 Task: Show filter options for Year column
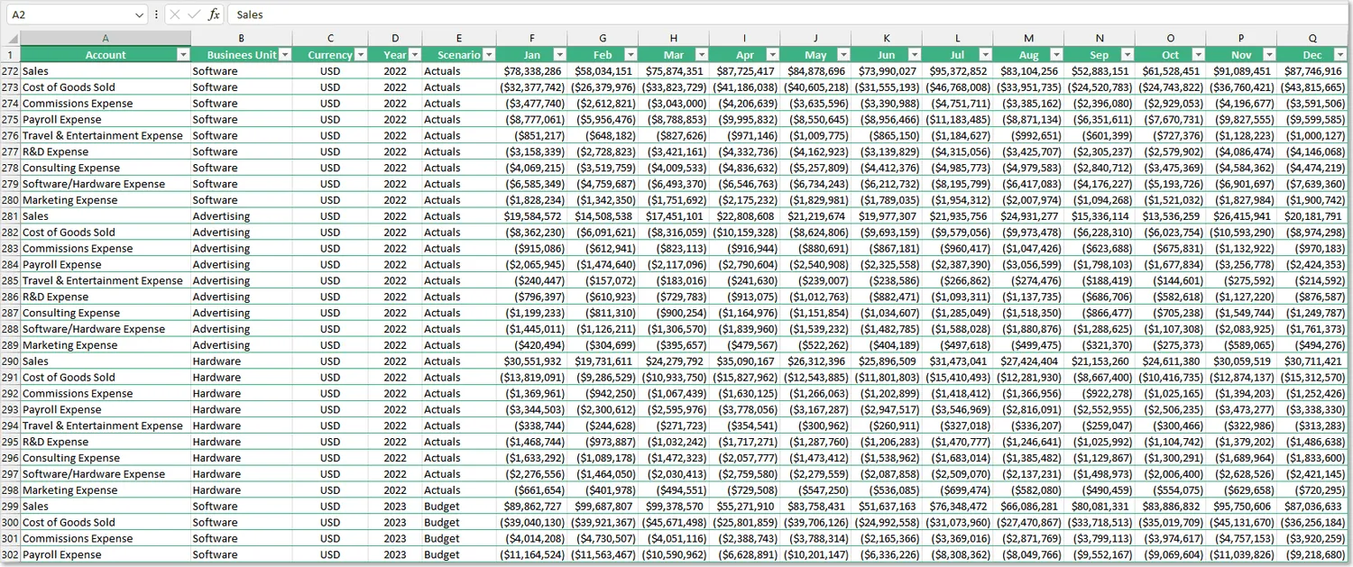415,55
